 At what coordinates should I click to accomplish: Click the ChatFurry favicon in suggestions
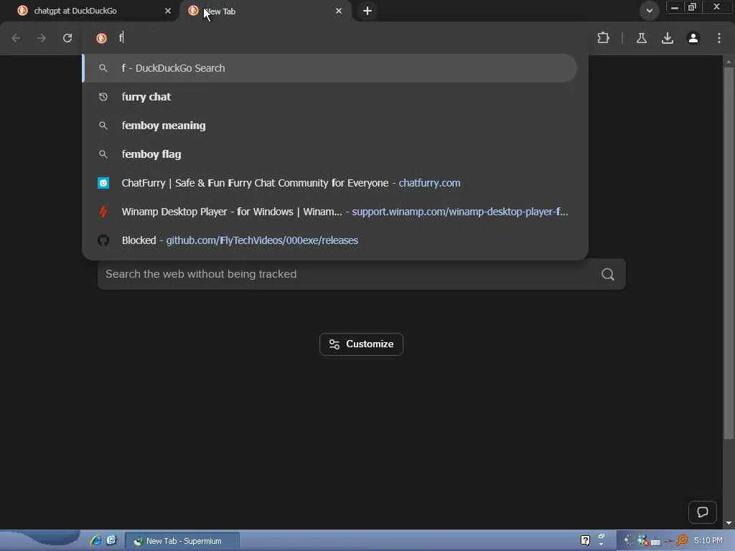(103, 183)
